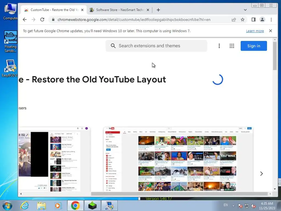Viewport: 281px width, 211px height.
Task: Open the Google apps grid
Action: point(232,46)
